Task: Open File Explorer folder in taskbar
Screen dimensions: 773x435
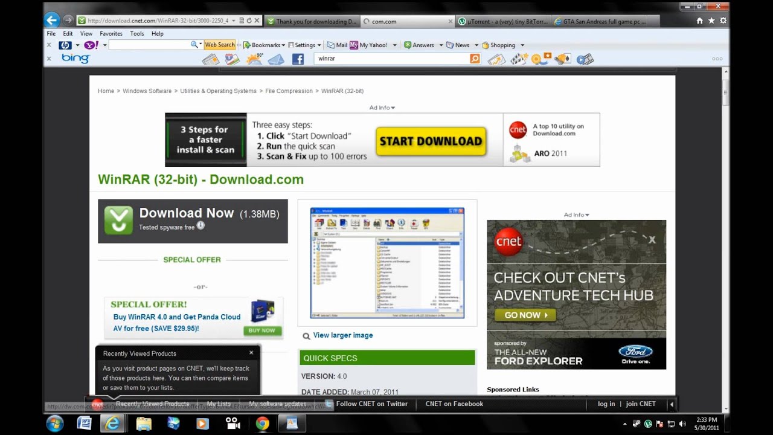Action: click(144, 424)
